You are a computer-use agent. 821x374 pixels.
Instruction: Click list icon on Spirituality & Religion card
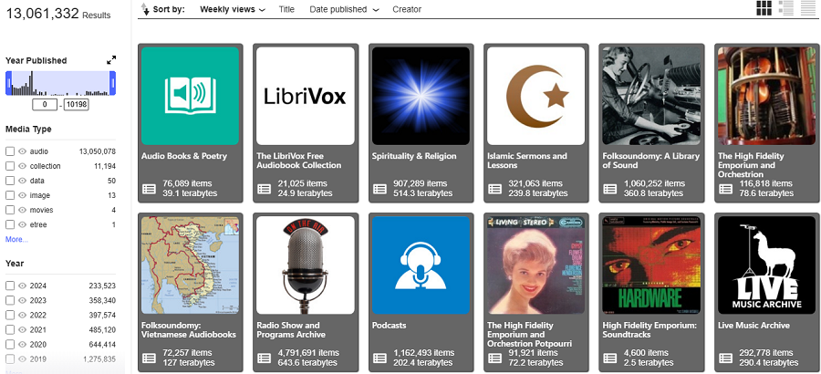point(379,189)
